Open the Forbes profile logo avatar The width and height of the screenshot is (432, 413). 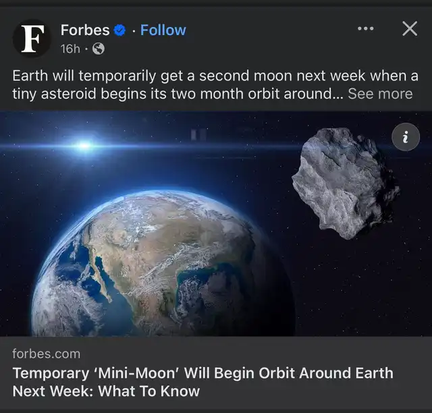point(33,38)
